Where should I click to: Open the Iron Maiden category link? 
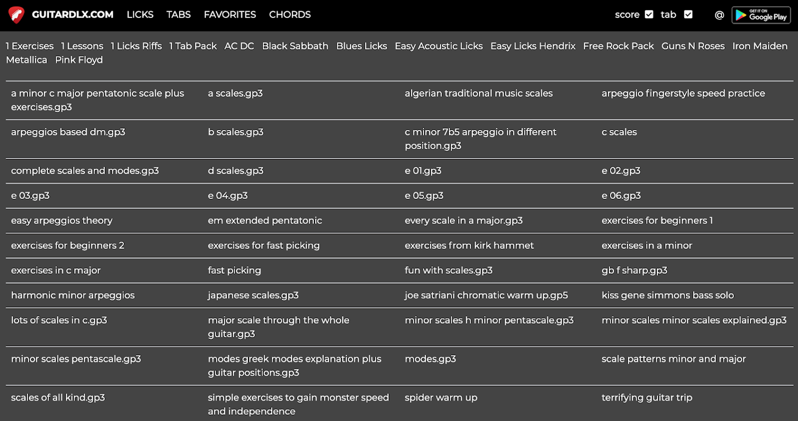760,46
